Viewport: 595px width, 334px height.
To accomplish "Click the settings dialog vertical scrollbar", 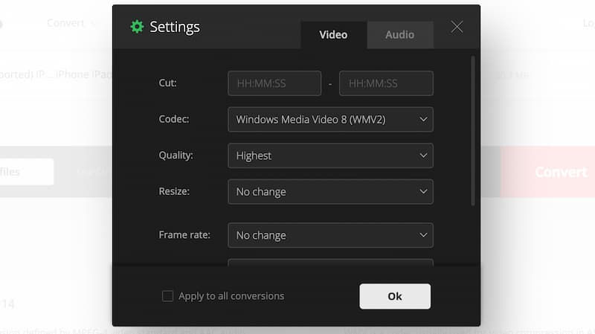I will coord(473,130).
